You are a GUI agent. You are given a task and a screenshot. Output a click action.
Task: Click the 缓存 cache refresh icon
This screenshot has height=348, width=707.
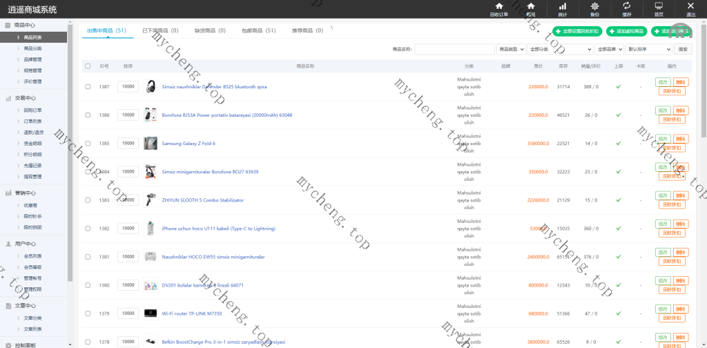(626, 6)
